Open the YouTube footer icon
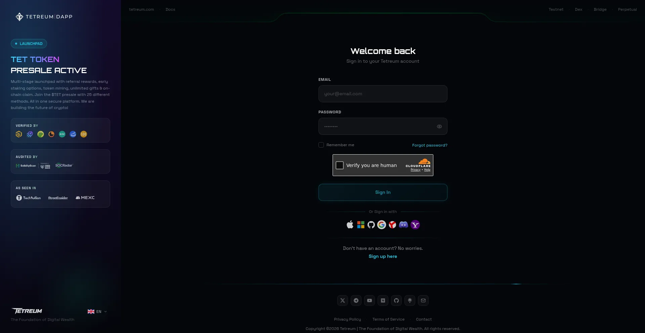The height and width of the screenshot is (333, 645). click(x=370, y=300)
